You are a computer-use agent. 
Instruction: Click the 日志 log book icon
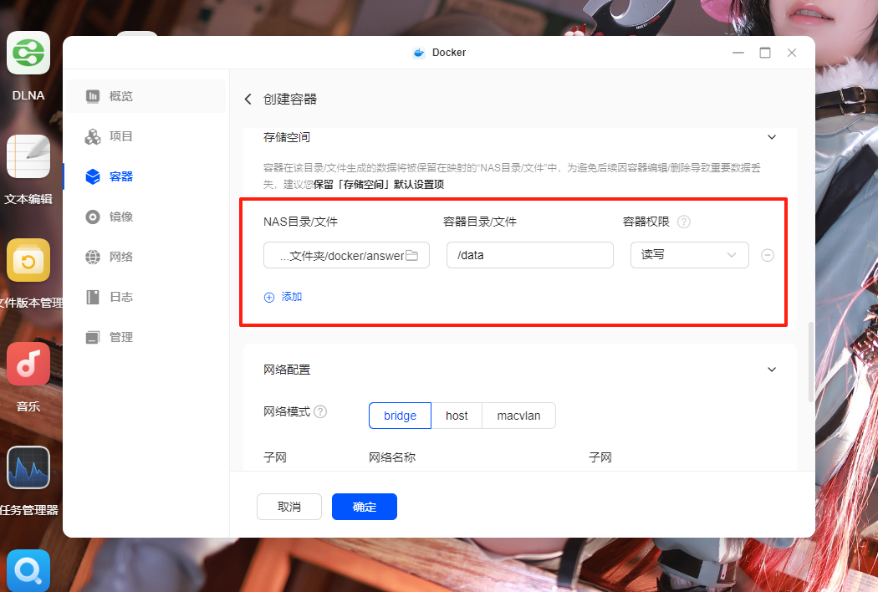(92, 297)
